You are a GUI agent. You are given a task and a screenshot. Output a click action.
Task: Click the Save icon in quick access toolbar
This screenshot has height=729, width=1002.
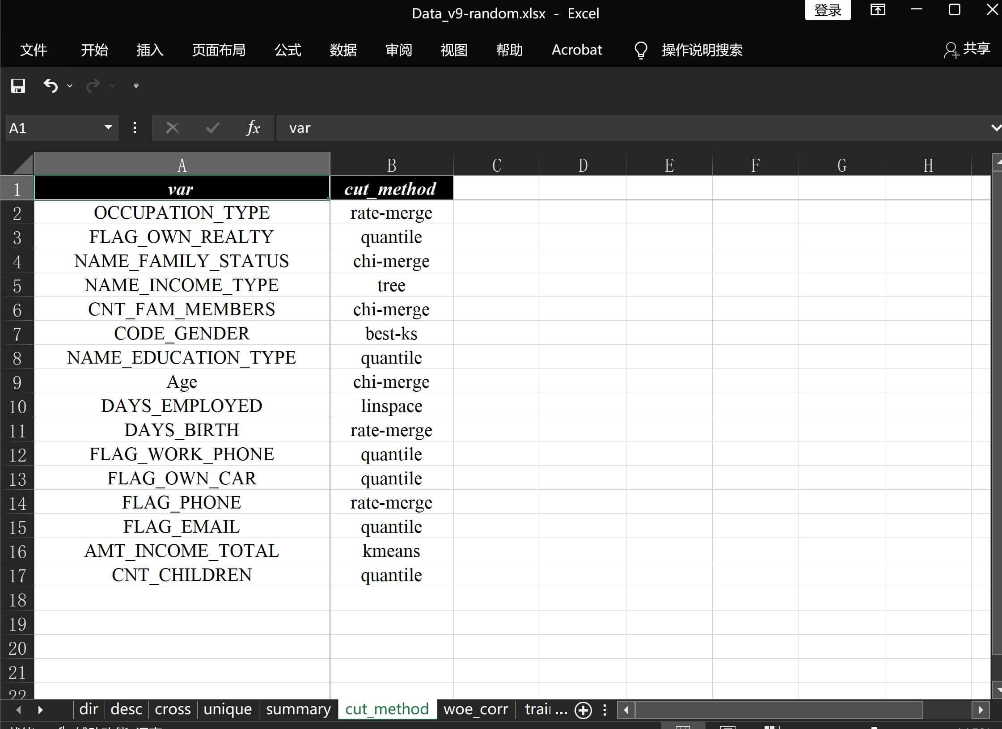pyautogui.click(x=18, y=85)
